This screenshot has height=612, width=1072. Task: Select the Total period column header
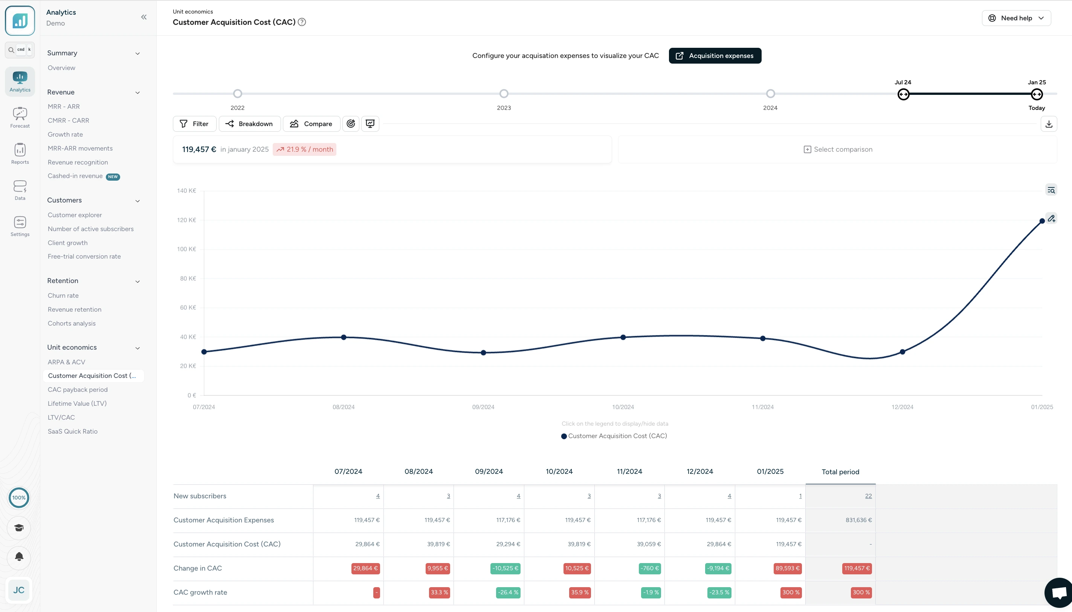point(840,472)
